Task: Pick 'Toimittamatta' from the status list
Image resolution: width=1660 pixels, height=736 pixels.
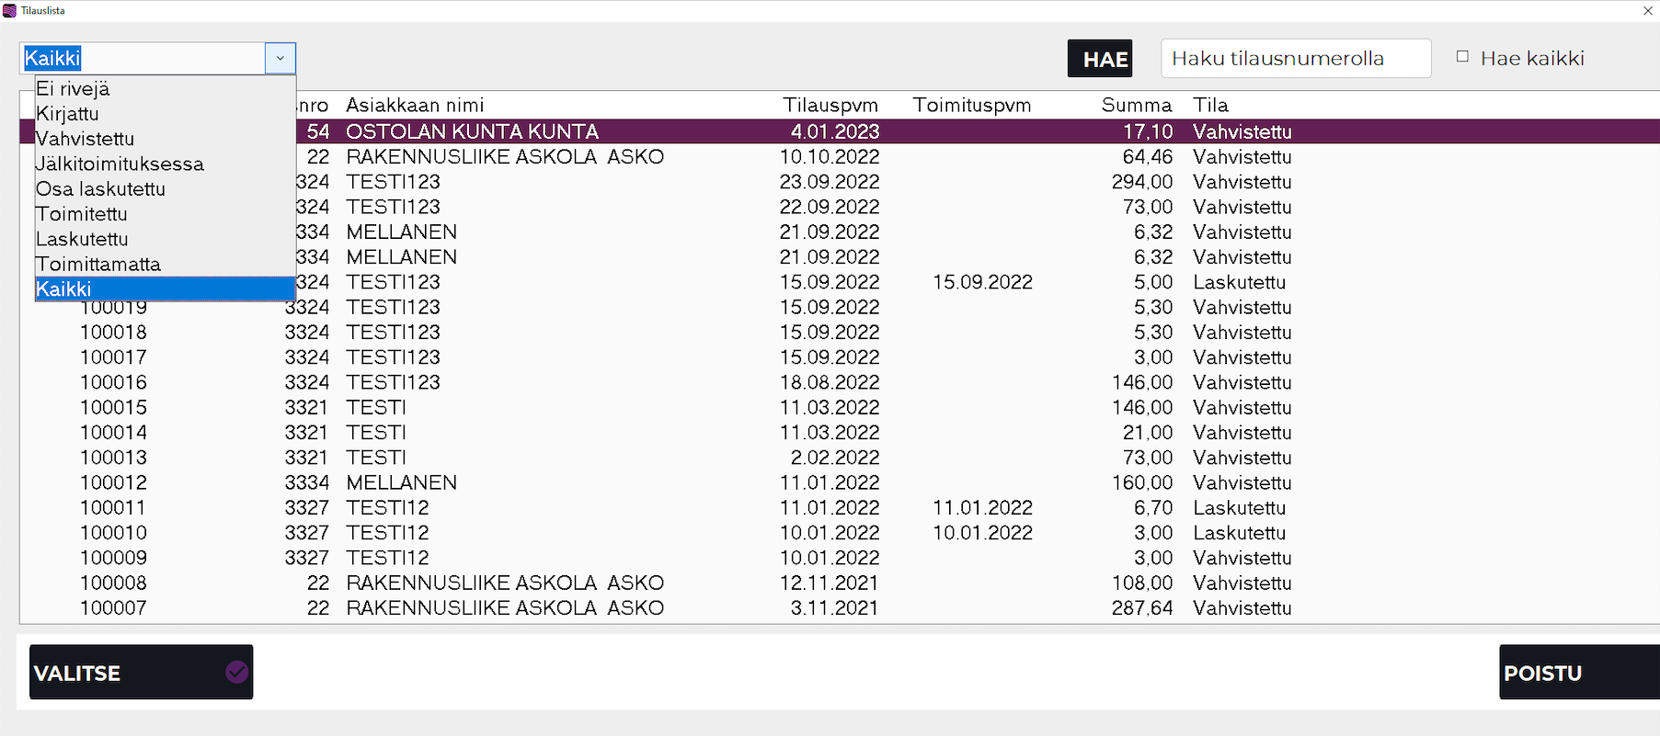Action: [98, 265]
